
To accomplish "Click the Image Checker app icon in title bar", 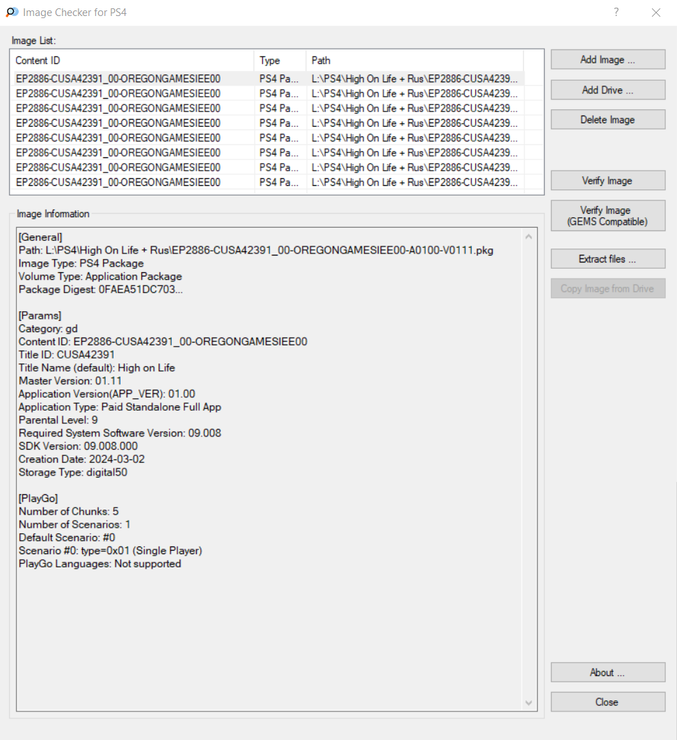I will (12, 13).
